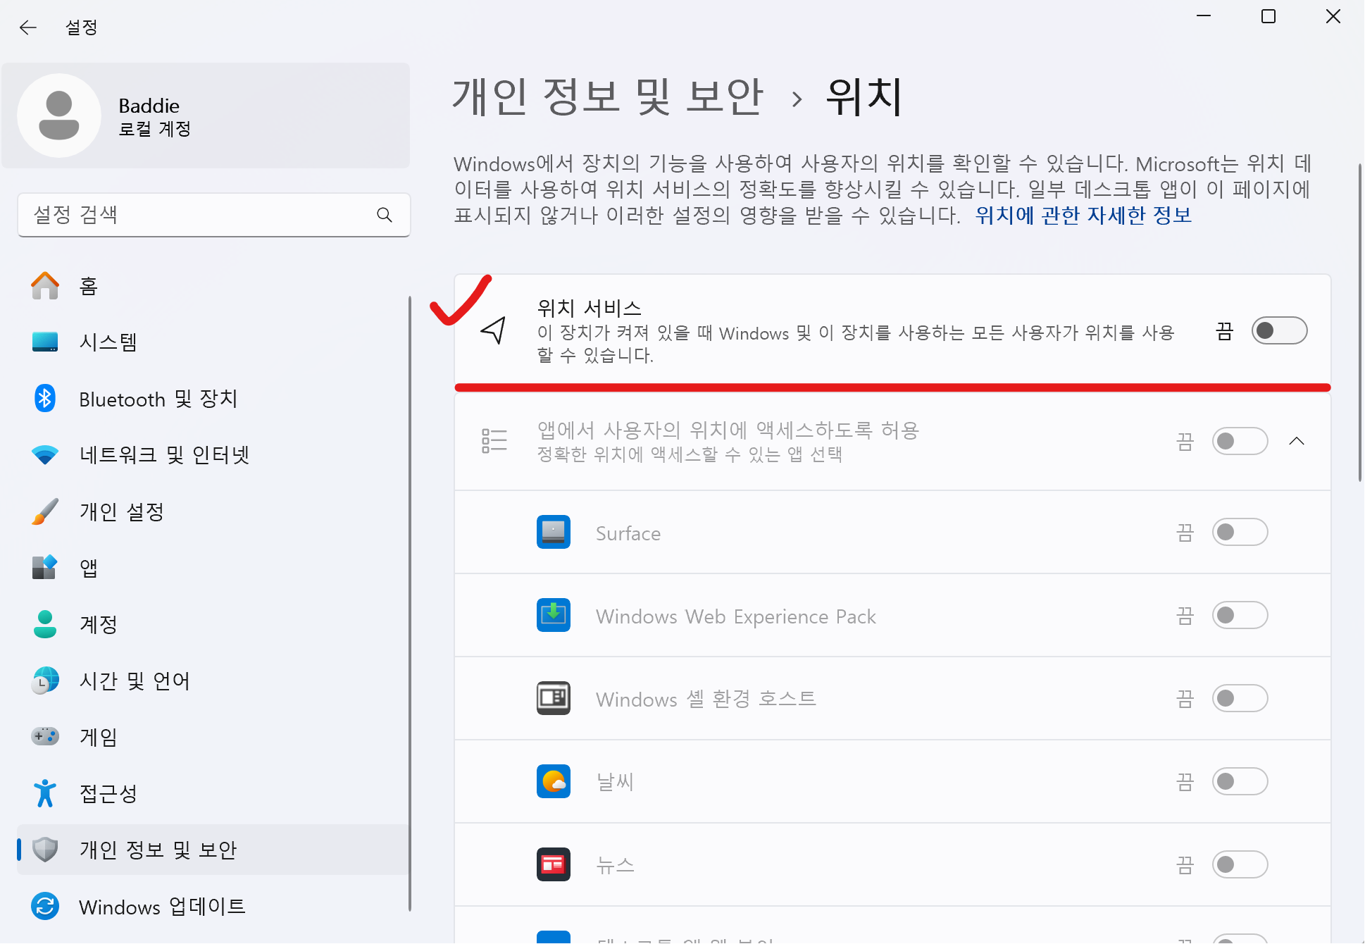
Task: Click the back arrow icon
Action: 28,27
